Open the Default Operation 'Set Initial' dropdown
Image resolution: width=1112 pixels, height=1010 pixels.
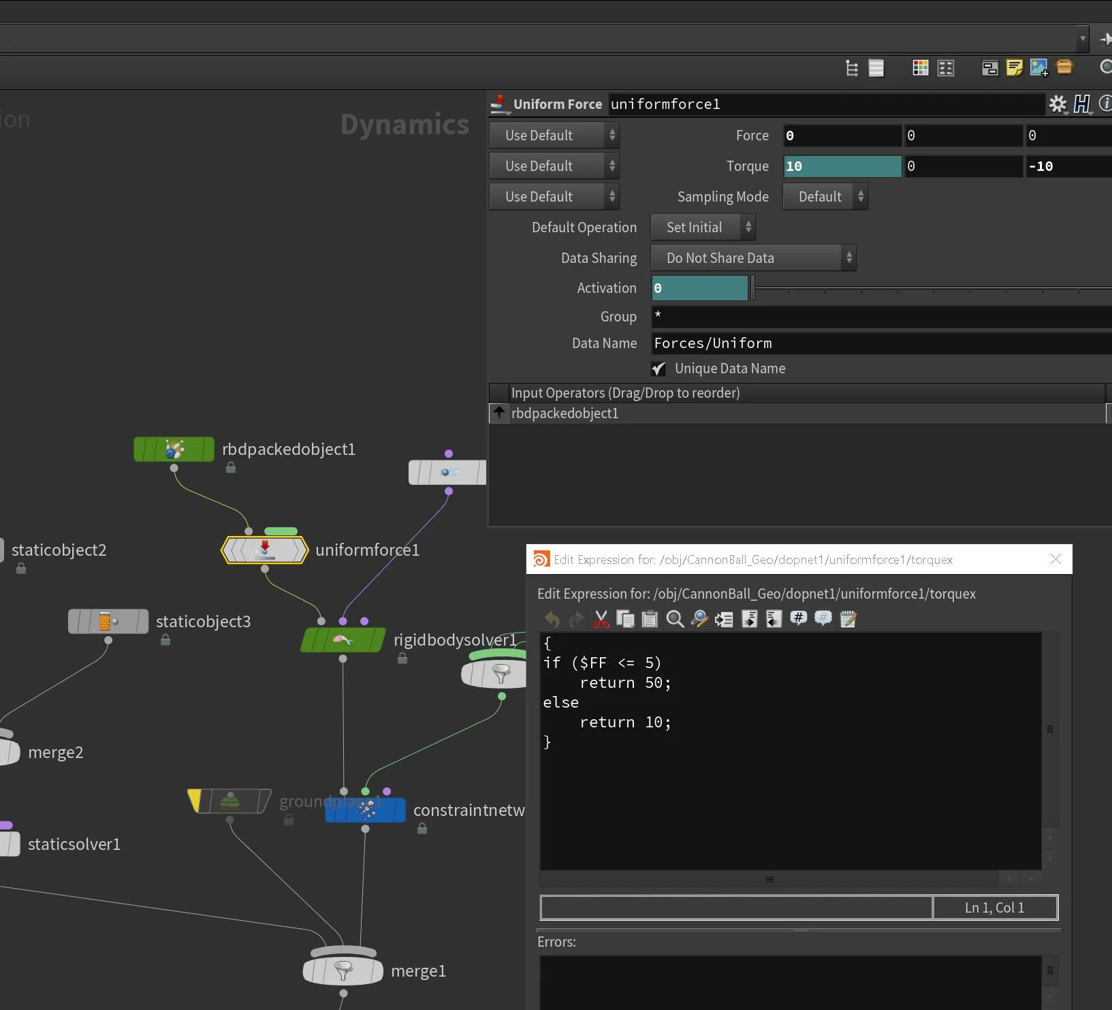703,227
